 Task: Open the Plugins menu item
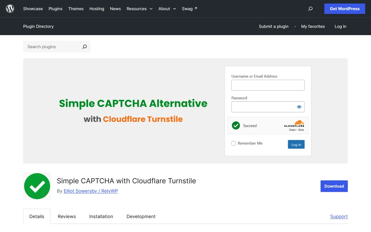(x=55, y=9)
